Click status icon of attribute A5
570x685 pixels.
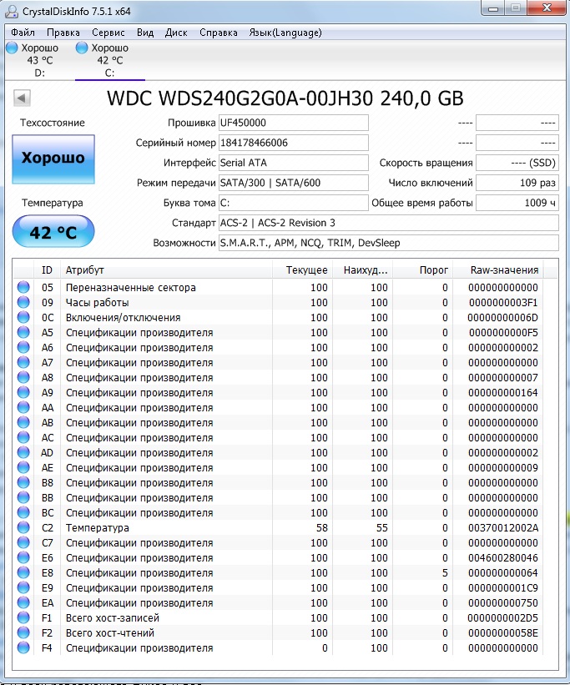[x=23, y=332]
